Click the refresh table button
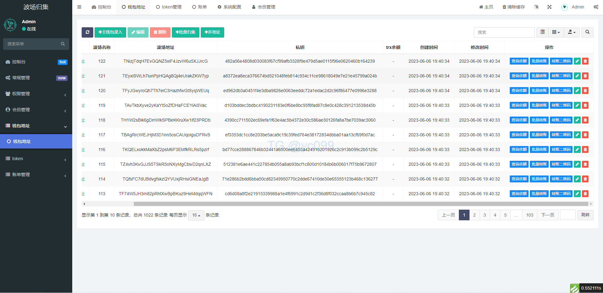Image resolution: width=603 pixels, height=293 pixels. pyautogui.click(x=87, y=32)
